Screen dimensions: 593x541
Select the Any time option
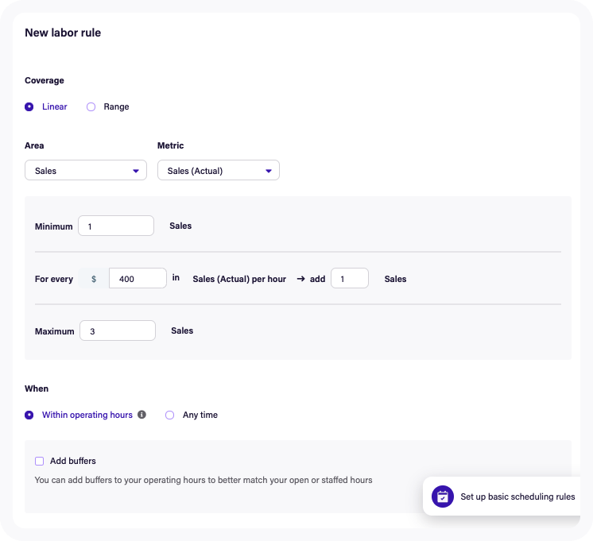(169, 415)
